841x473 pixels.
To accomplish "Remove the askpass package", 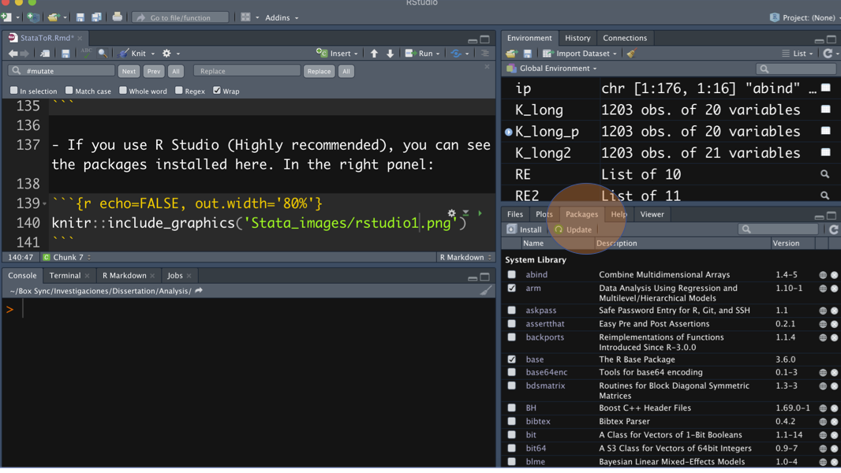I will [x=834, y=311].
